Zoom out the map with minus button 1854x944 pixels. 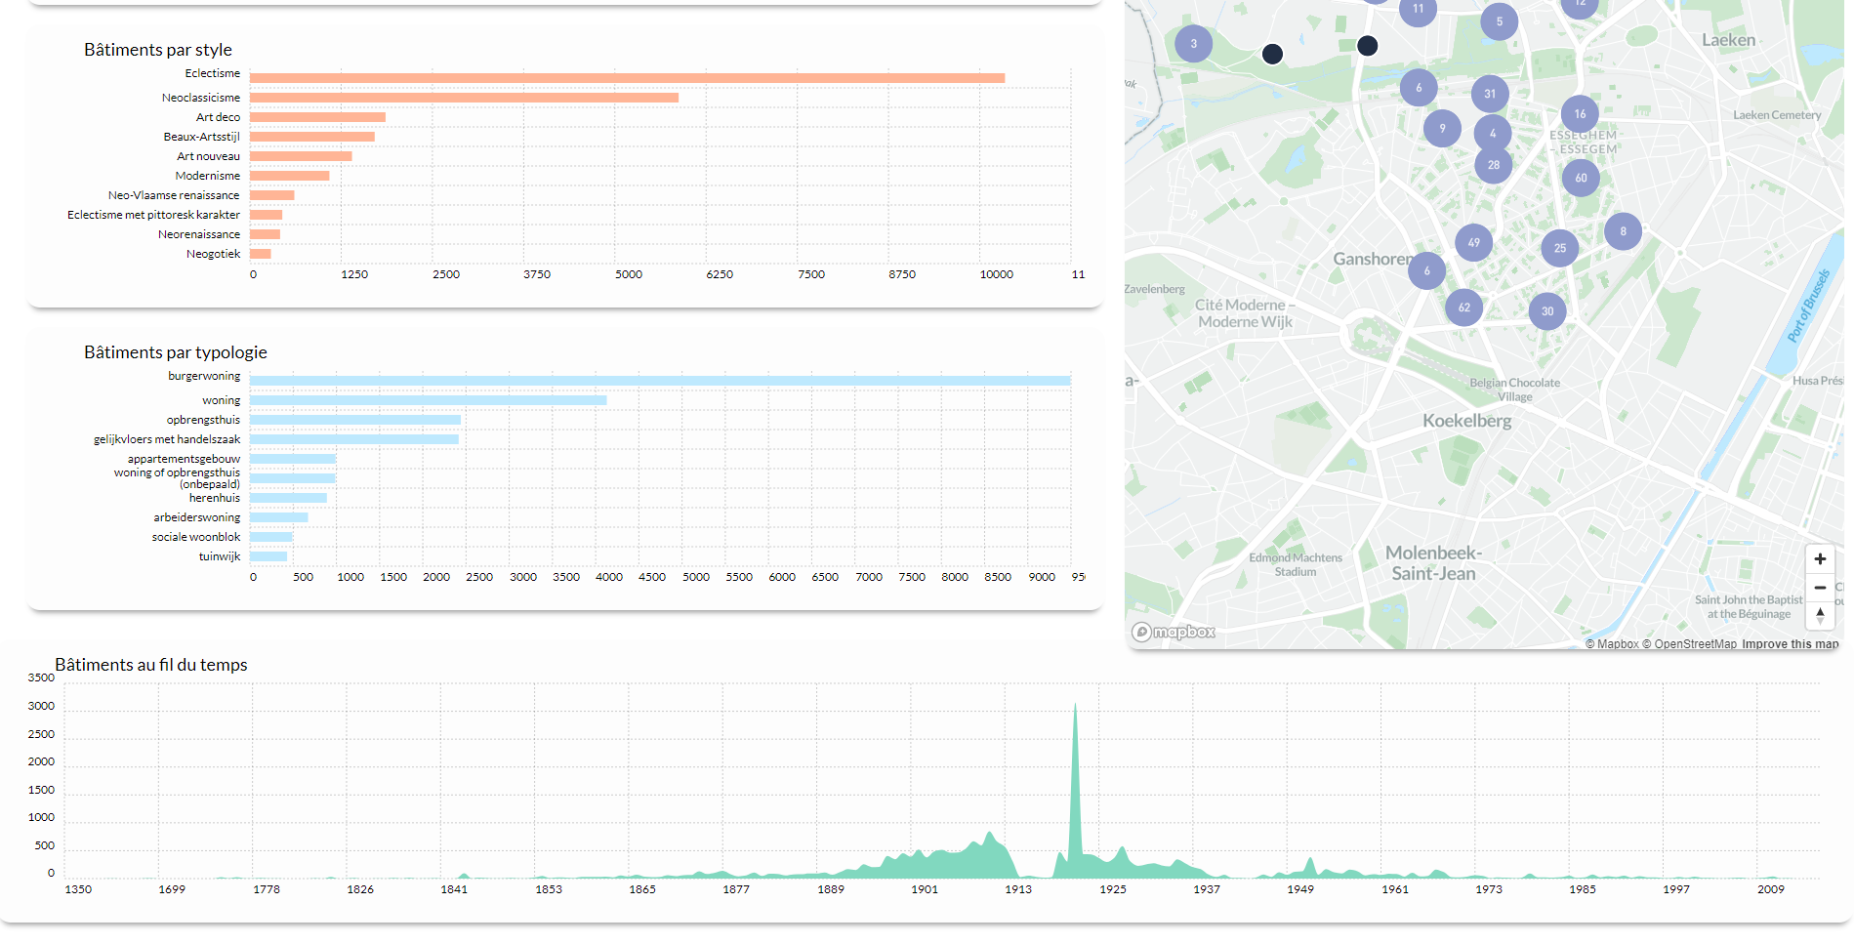[1820, 588]
